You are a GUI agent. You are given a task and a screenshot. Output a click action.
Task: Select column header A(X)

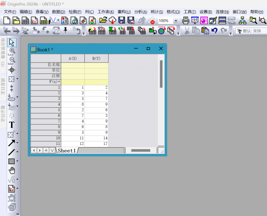73,59
